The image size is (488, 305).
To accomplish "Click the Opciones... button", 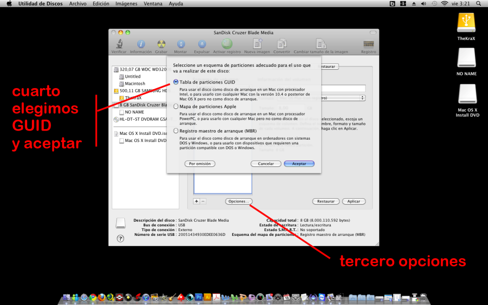I will click(x=239, y=202).
